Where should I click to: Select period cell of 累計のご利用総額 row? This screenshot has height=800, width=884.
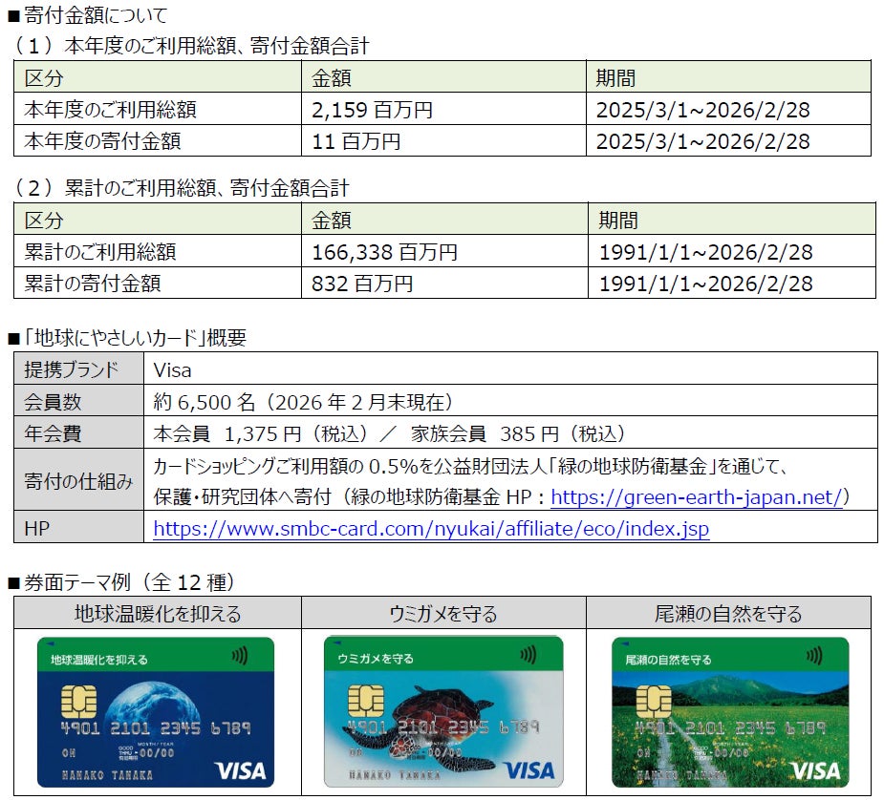point(731,252)
